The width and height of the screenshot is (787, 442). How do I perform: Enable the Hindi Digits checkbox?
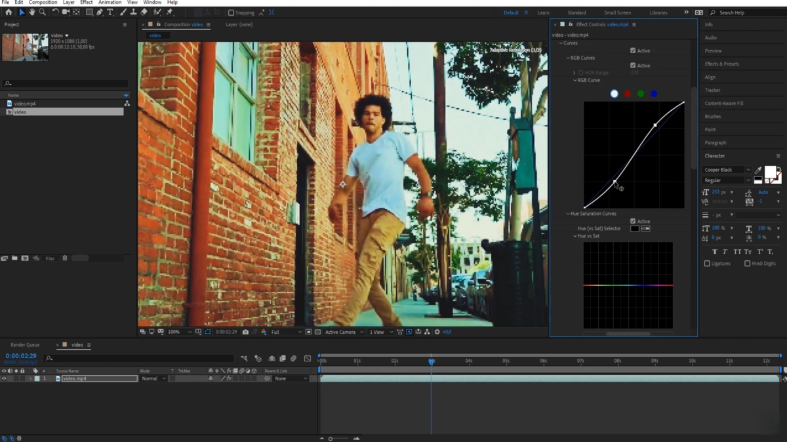747,264
